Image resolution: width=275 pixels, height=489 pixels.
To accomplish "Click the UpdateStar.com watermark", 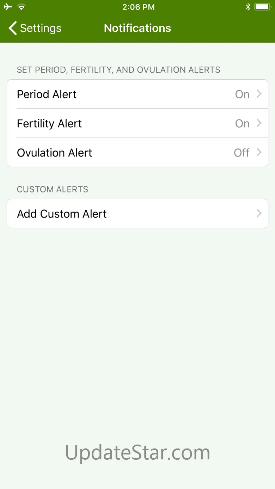I will coord(137,452).
